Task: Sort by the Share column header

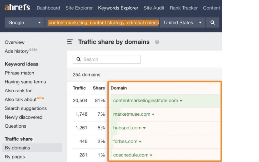Action: point(99,88)
